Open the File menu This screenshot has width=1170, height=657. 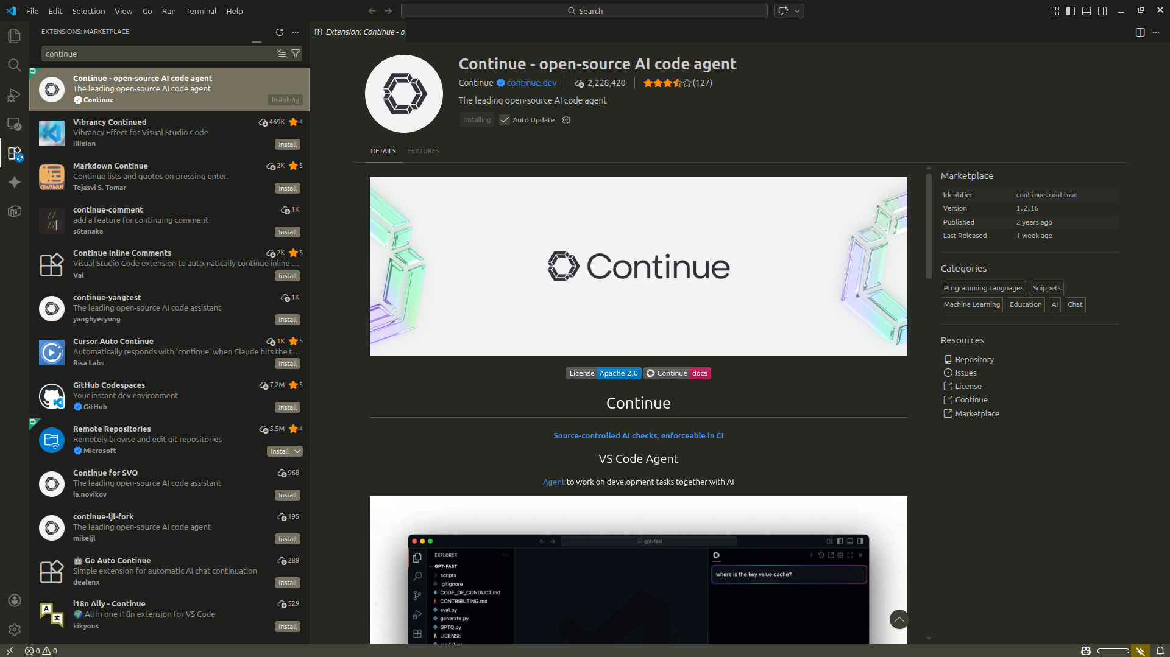click(x=32, y=11)
